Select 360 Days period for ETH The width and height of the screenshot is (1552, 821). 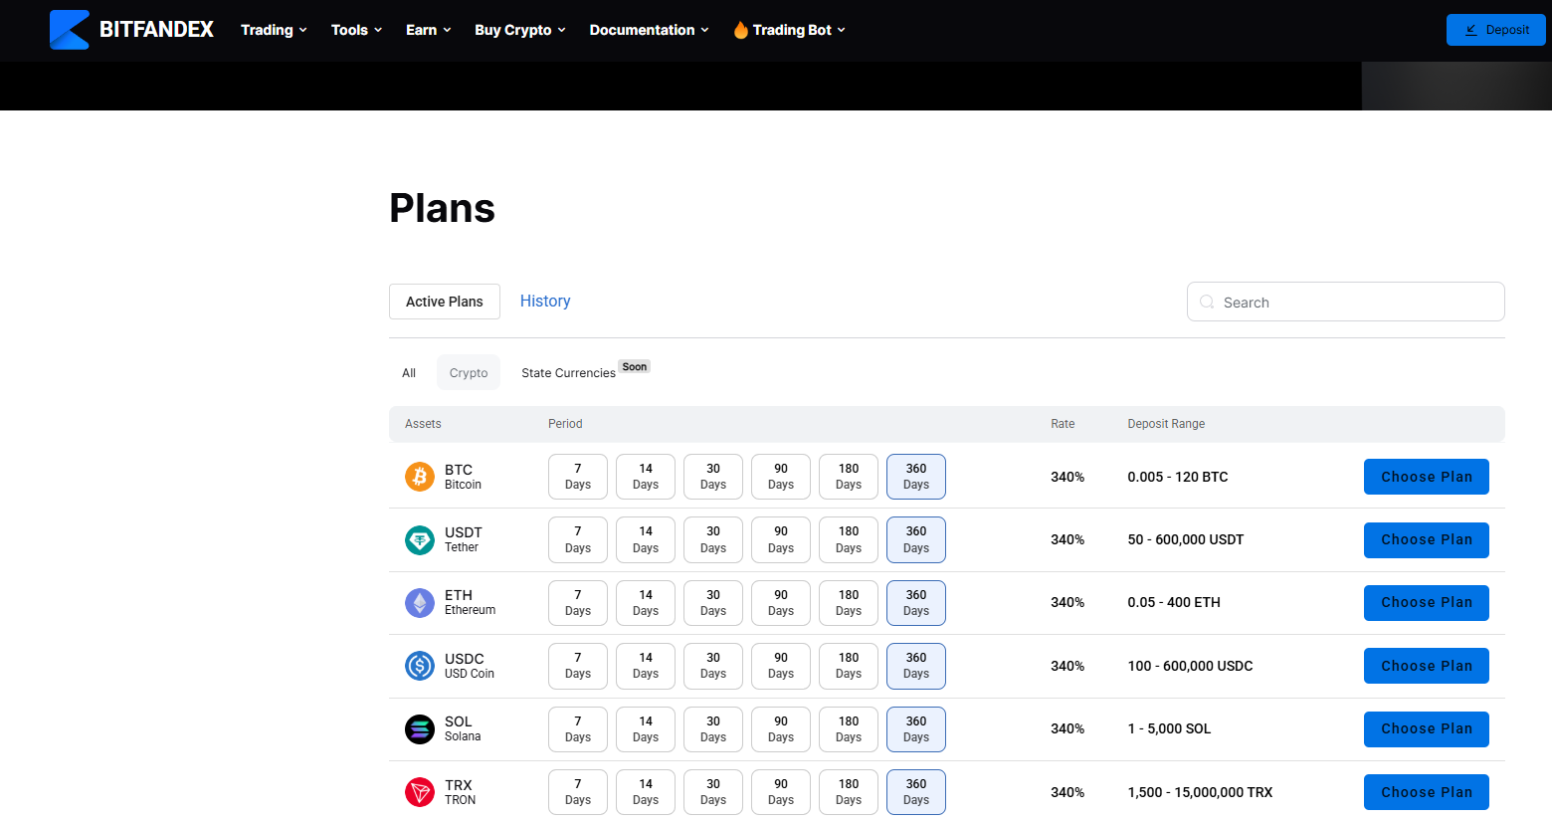pos(916,603)
